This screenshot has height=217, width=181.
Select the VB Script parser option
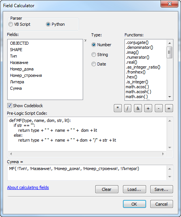tap(19, 24)
